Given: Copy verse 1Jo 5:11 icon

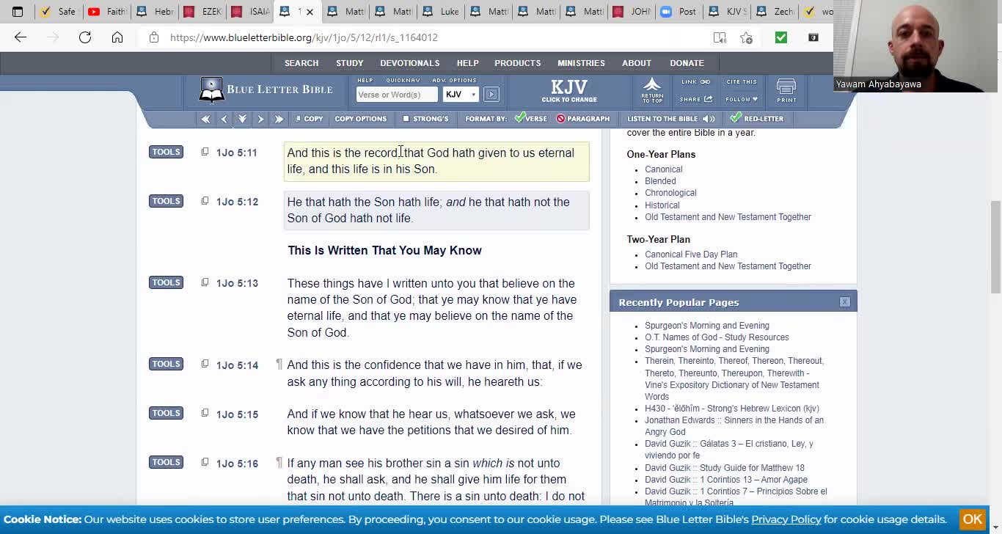Looking at the screenshot, I should (205, 152).
